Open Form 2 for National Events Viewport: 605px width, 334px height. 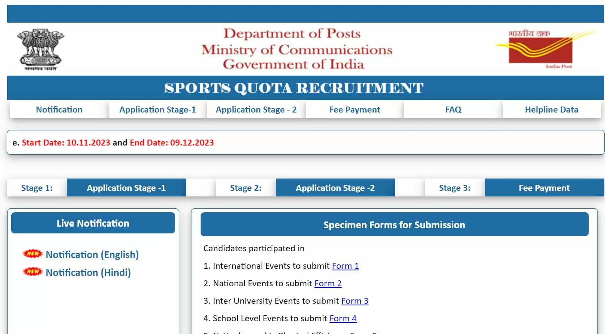pos(328,284)
